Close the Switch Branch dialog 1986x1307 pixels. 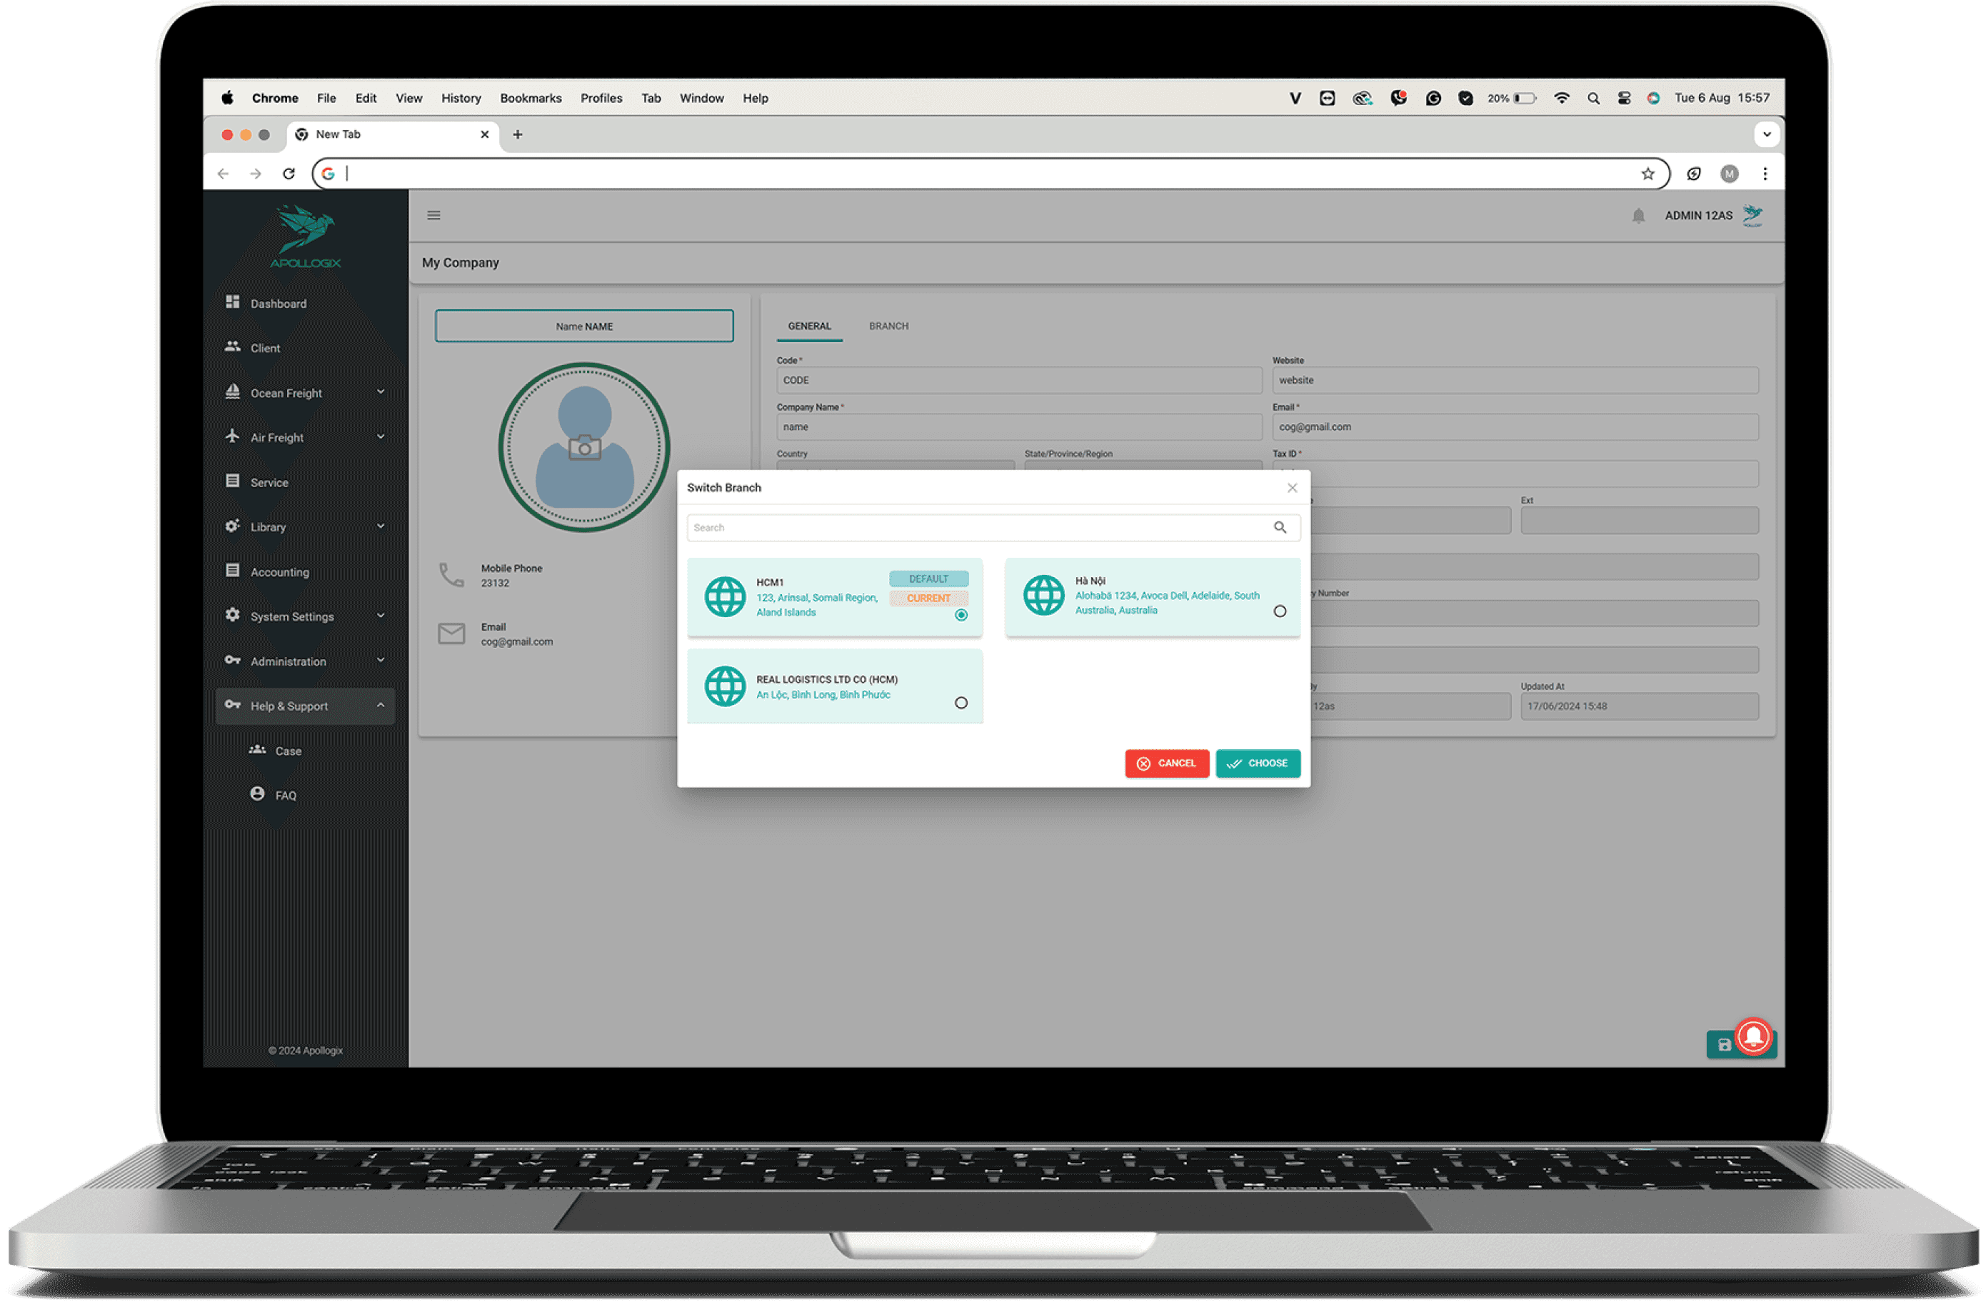(x=1293, y=489)
